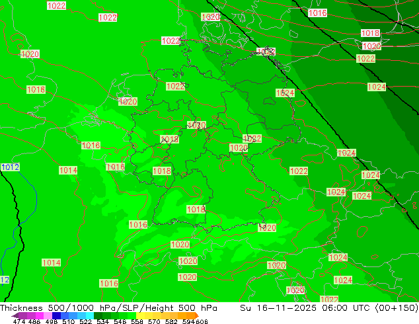Click the 1016 isobar label on white background
Screen dimensions: 419x324
coord(317,13)
